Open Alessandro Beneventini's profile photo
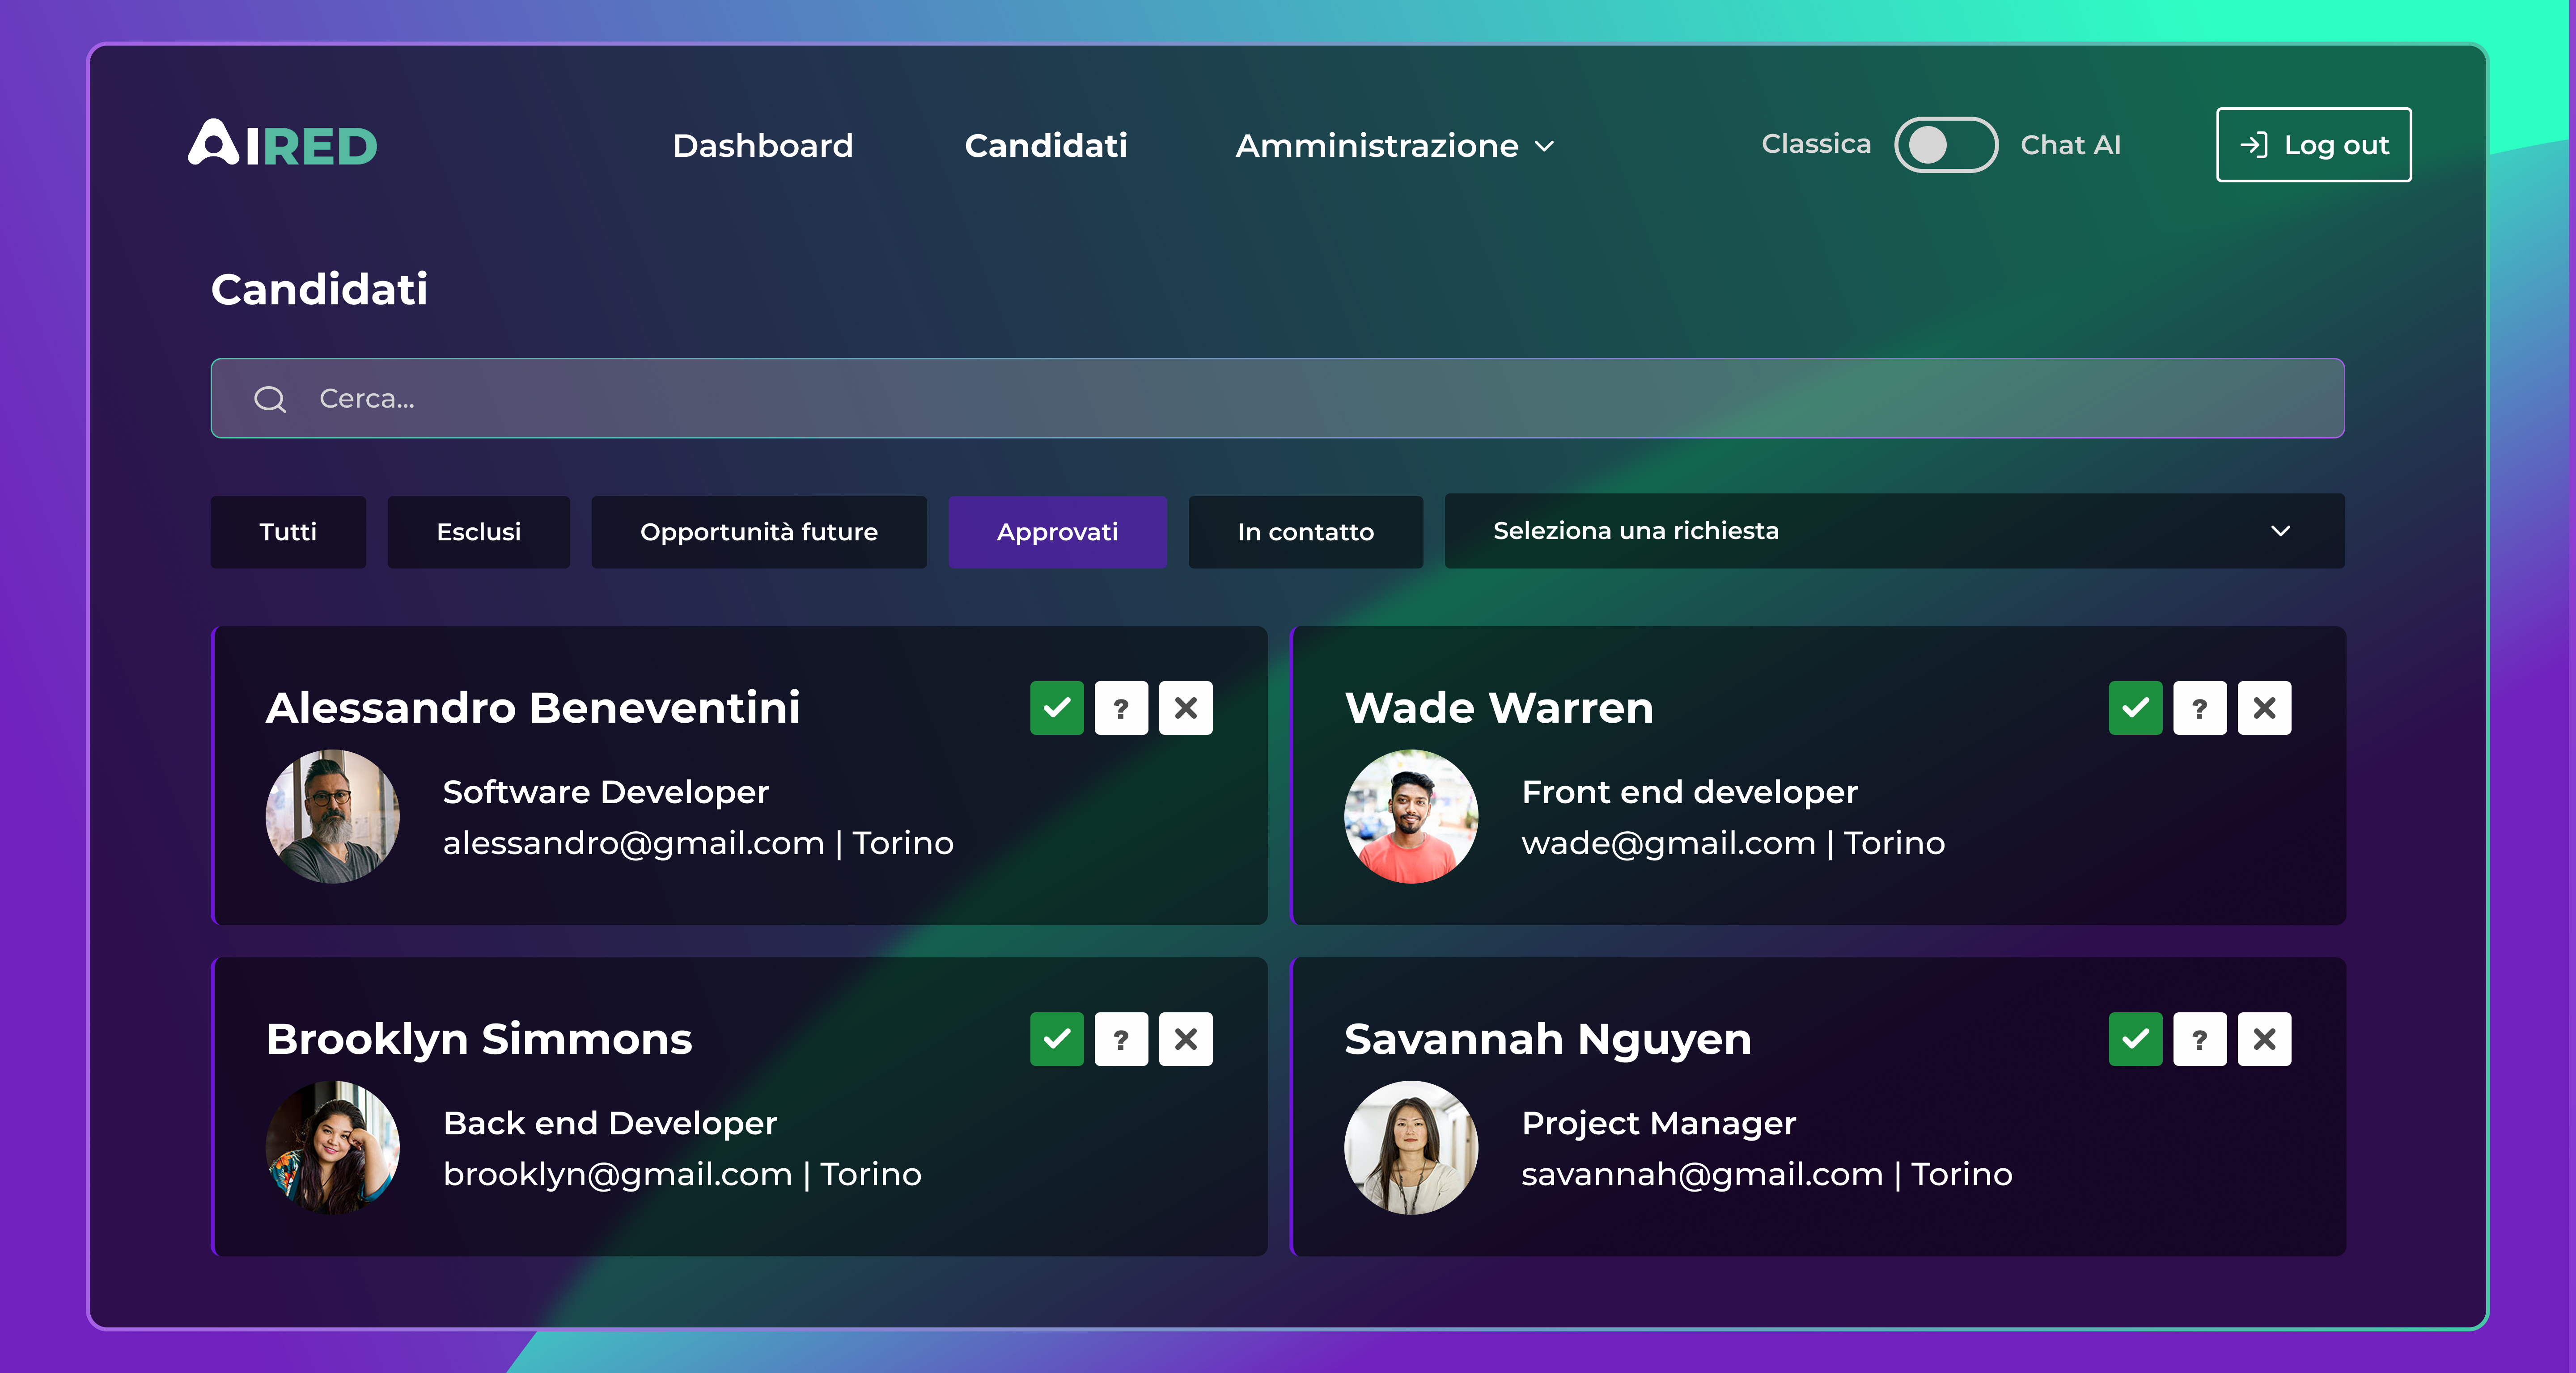 click(333, 817)
